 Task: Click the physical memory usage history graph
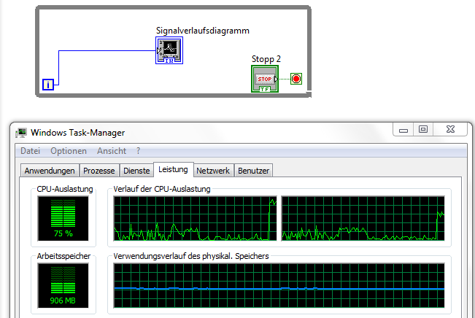click(279, 285)
